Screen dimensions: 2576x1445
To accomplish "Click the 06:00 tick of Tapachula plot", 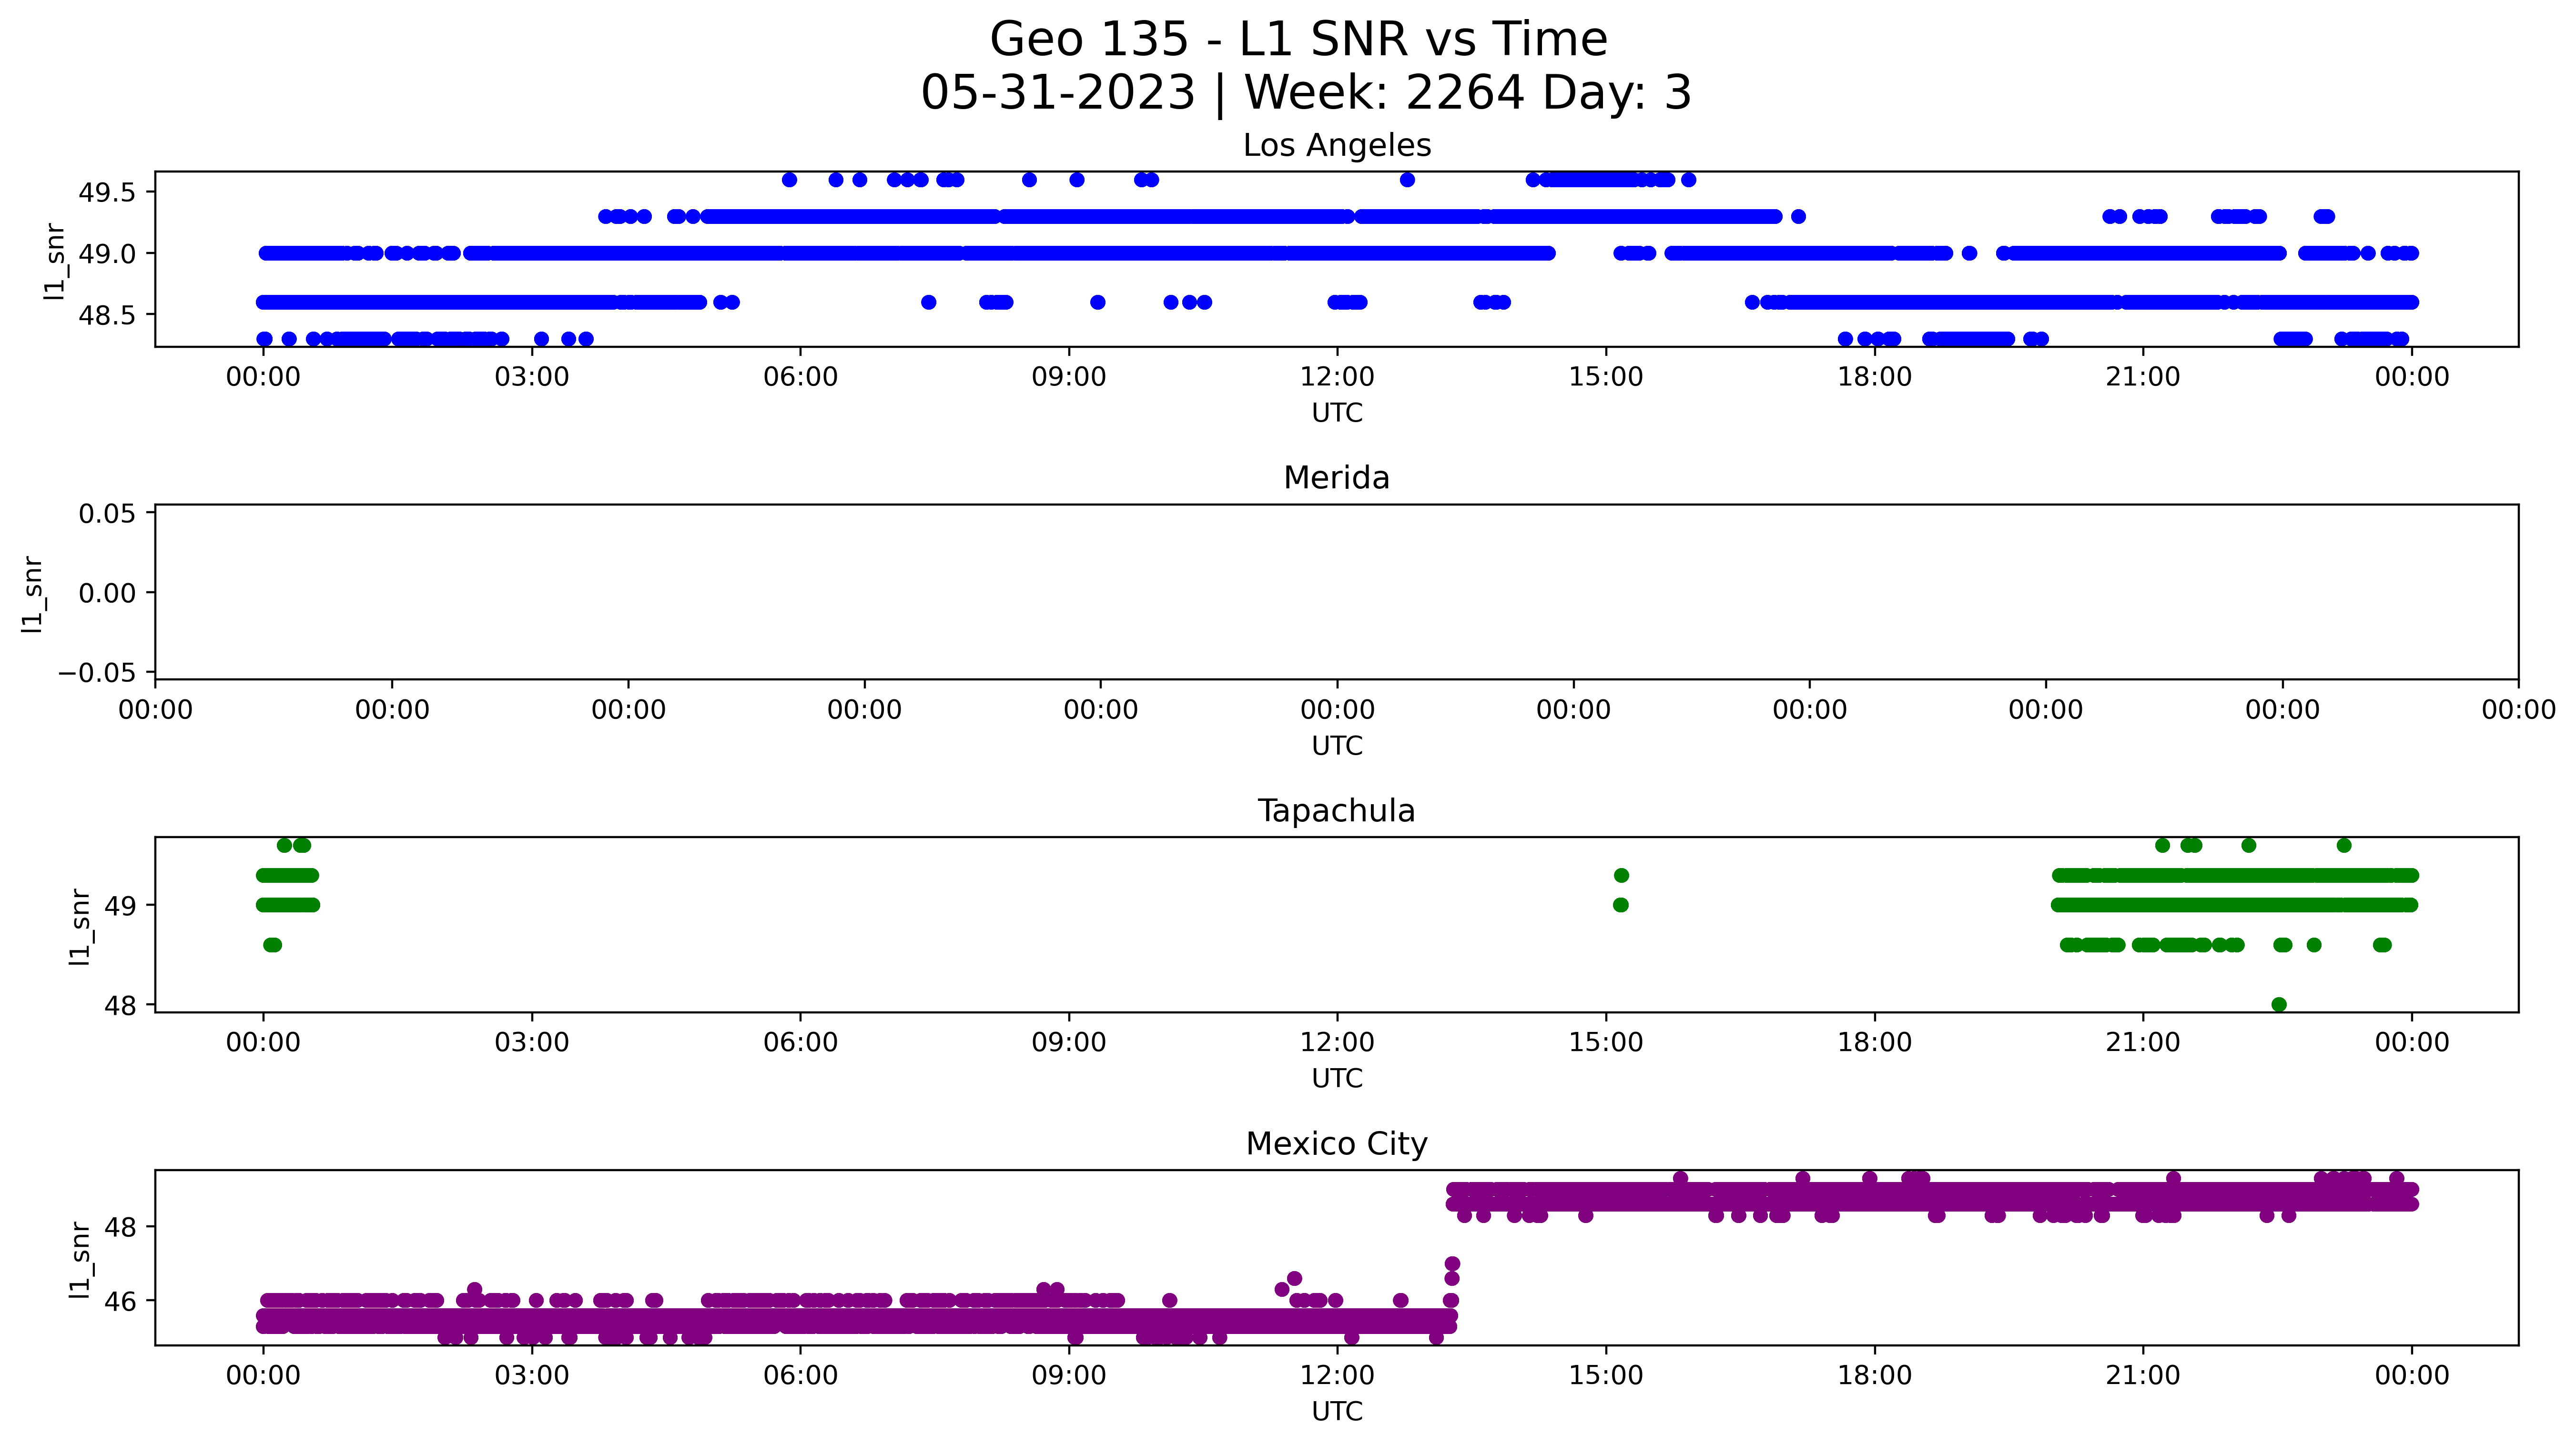I will 800,1043.
